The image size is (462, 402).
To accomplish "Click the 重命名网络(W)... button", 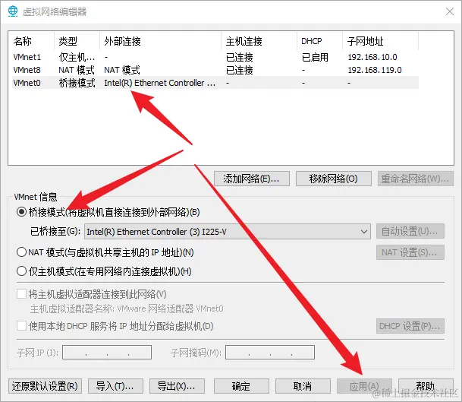I will (416, 179).
